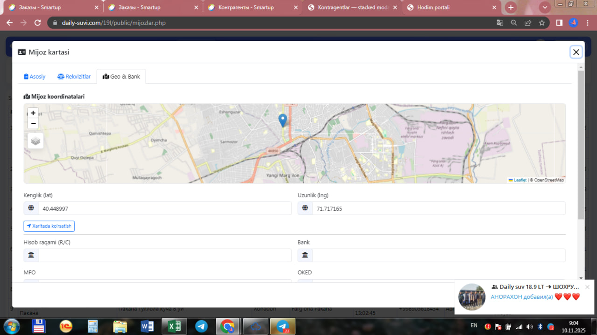Viewport: 597px width, 335px height.
Task: Zoom in on the Leaflet map
Action: click(33, 113)
